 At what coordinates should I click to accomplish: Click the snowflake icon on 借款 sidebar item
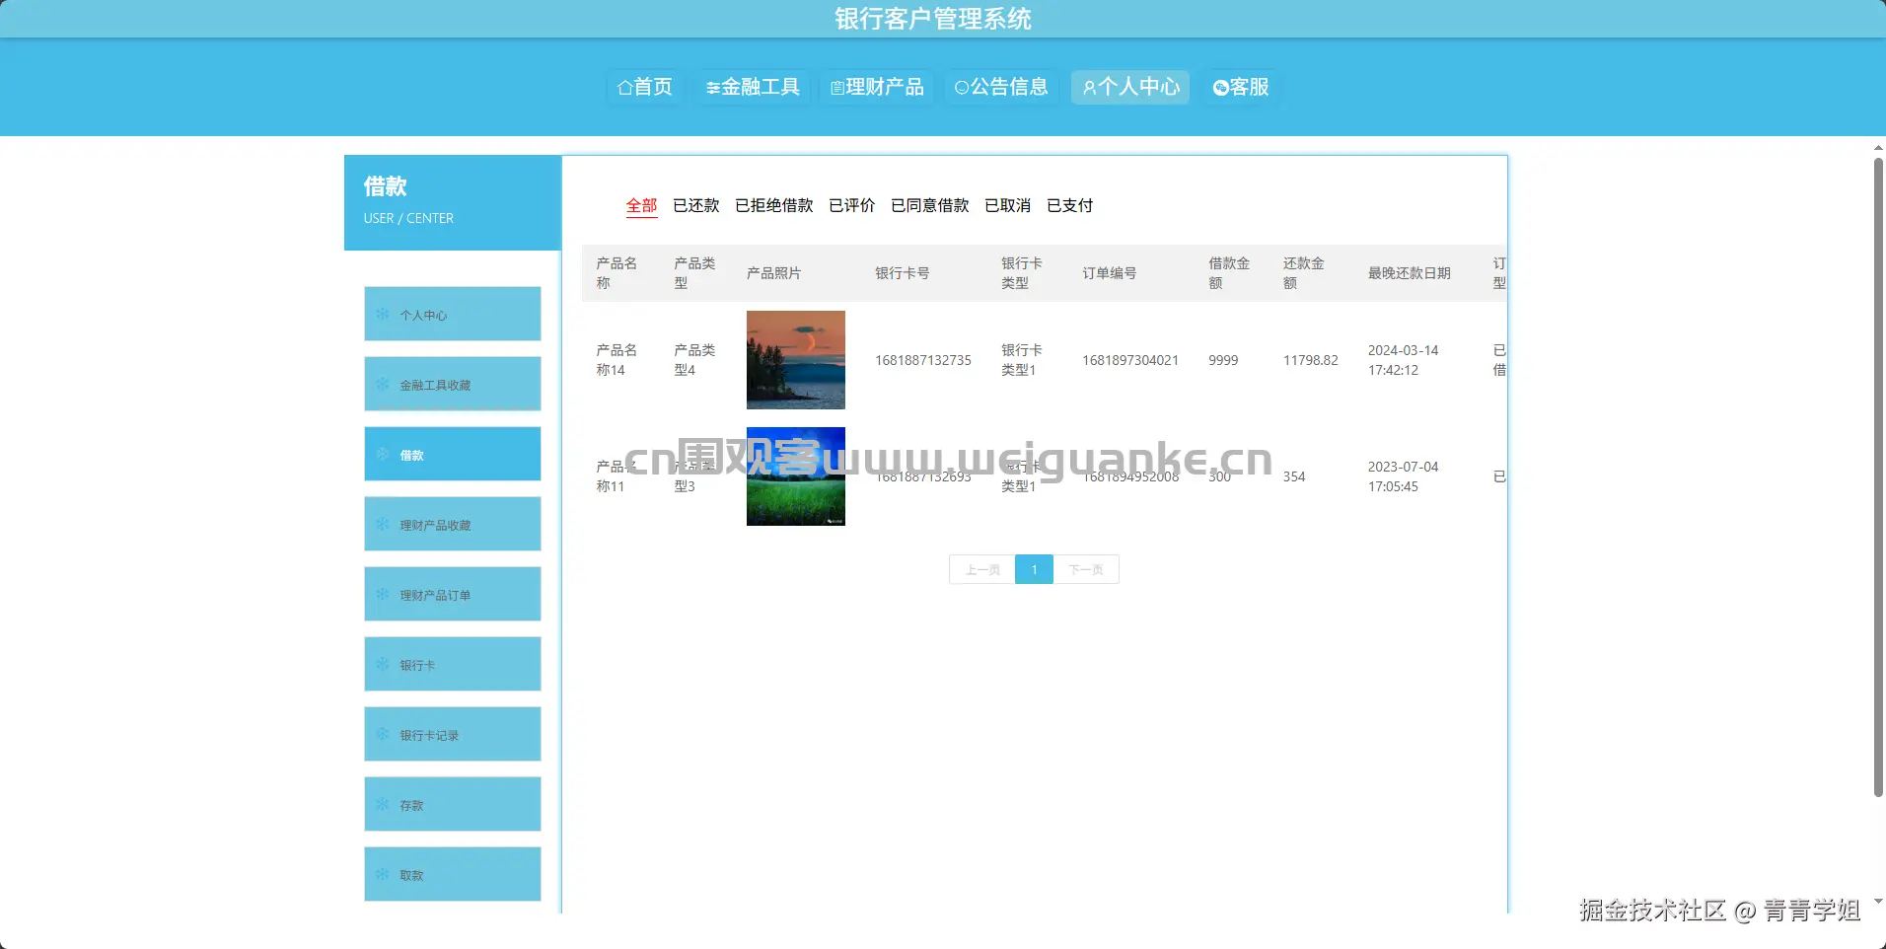[x=383, y=454]
